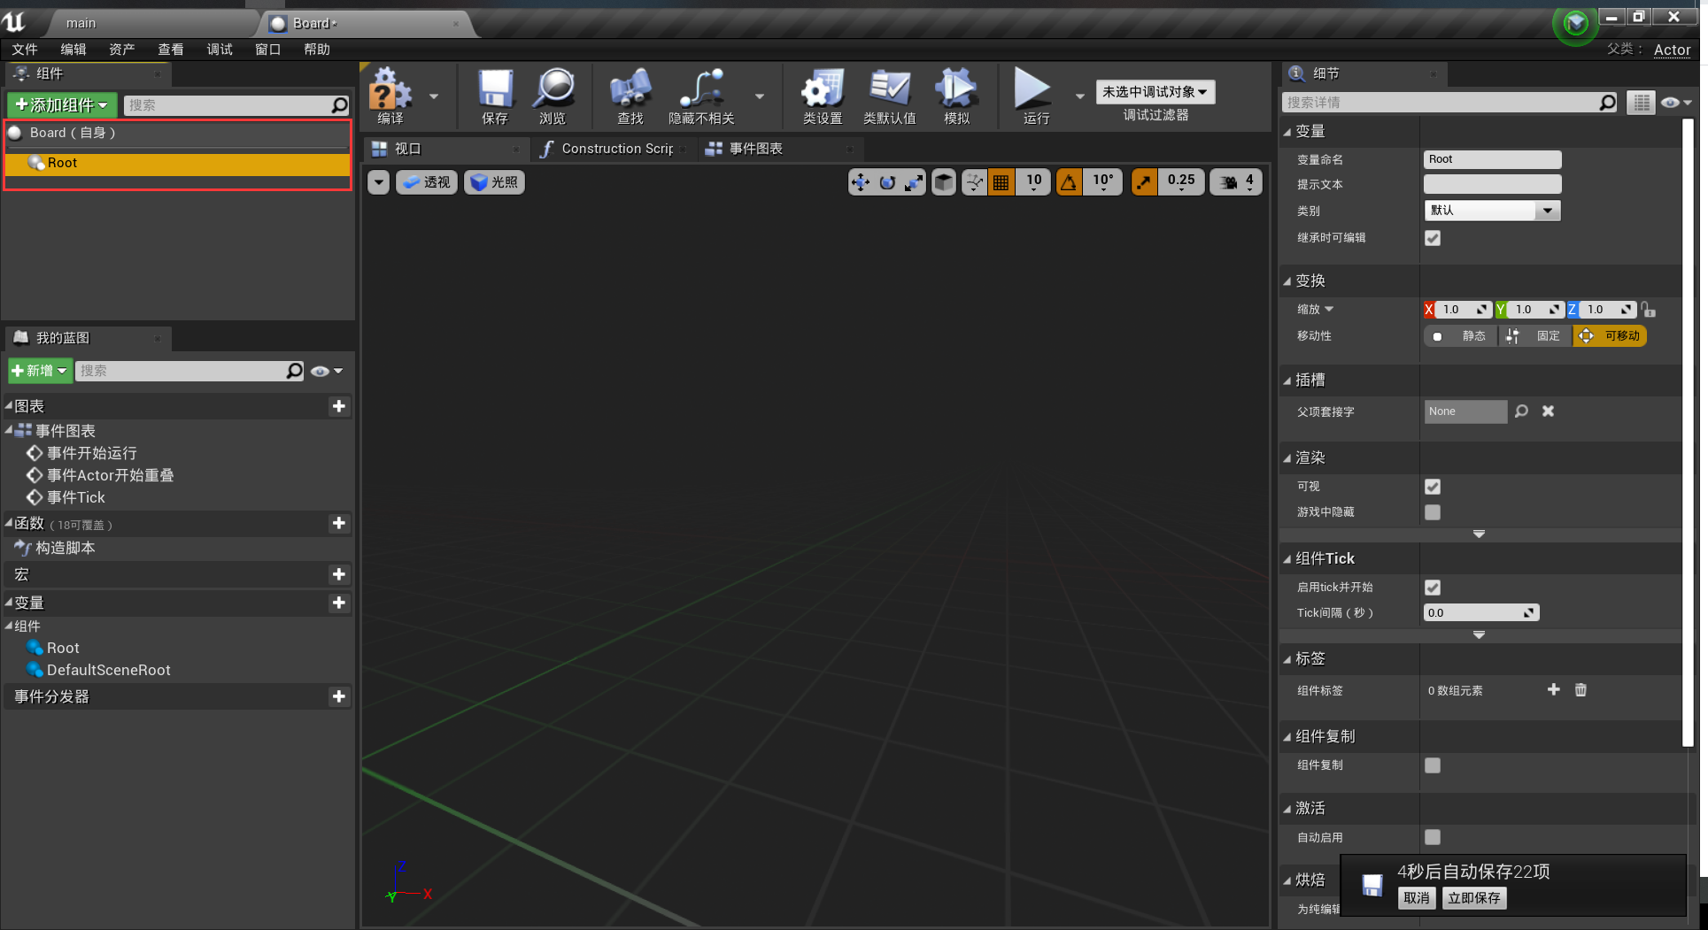
Task: Open the category dropdown showing default
Action: 1492,211
